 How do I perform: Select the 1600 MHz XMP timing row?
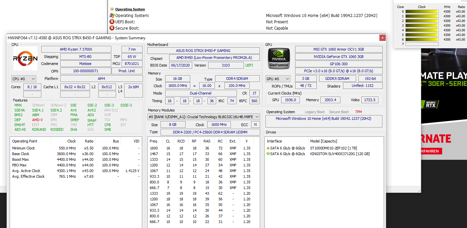(x=204, y=148)
